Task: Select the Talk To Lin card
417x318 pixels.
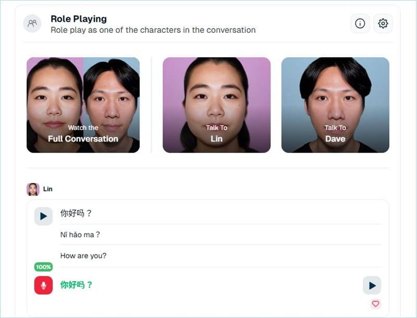Action: (x=216, y=105)
